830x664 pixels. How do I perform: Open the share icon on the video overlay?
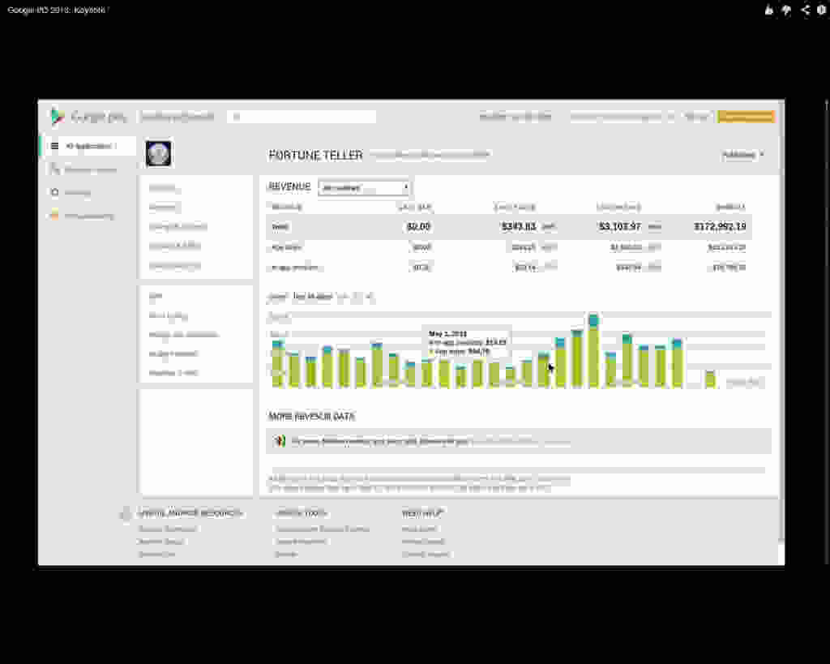(805, 10)
